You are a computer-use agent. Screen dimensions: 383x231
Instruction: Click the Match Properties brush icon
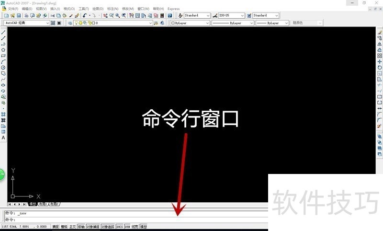[71, 15]
